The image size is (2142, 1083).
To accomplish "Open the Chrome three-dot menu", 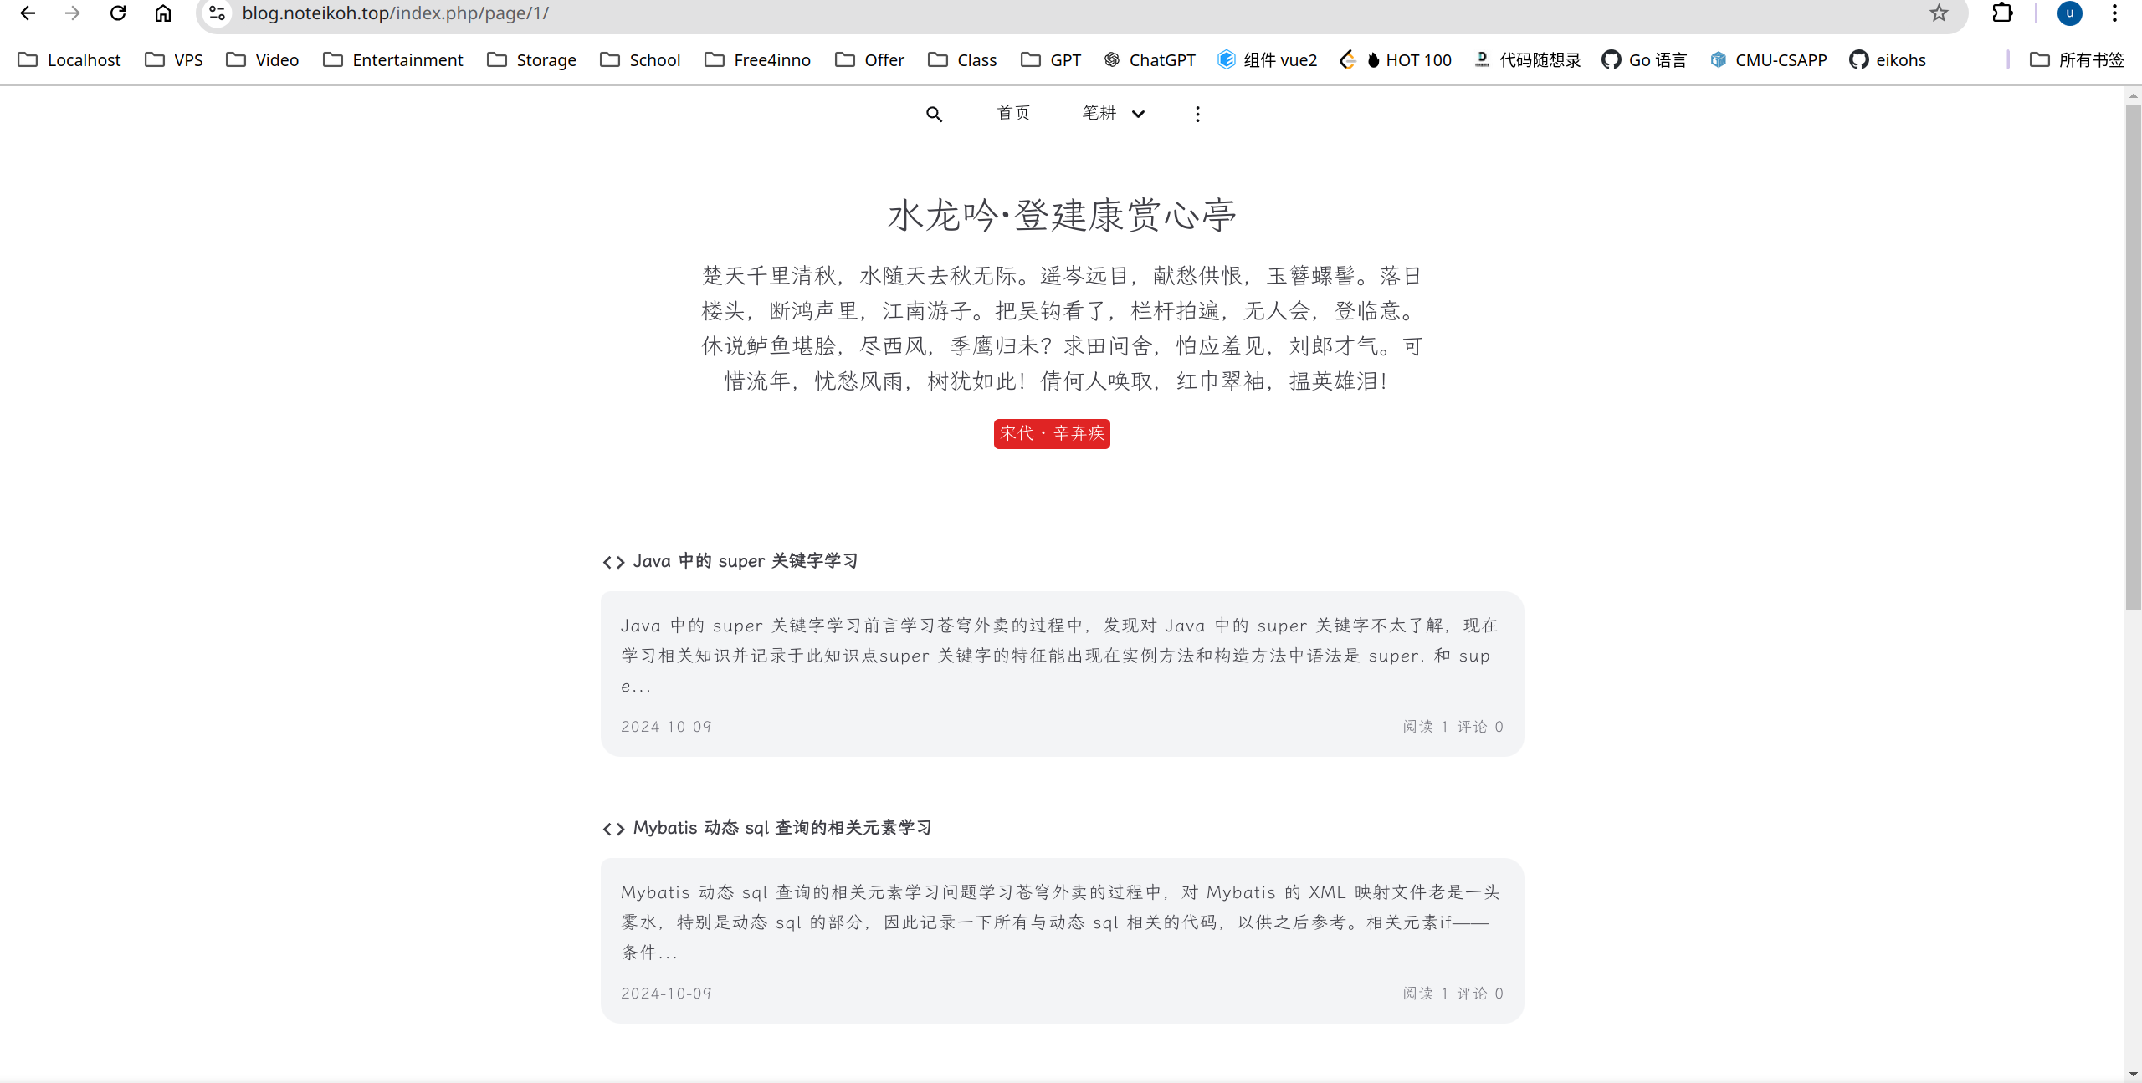I will pos(2114,13).
